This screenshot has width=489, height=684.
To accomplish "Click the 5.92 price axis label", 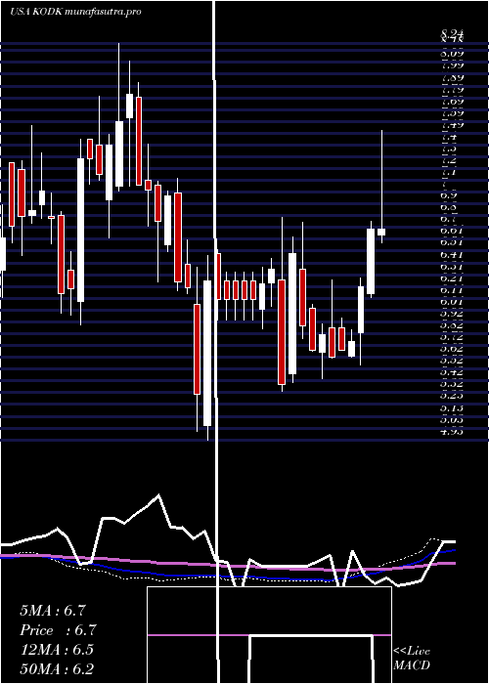I will [452, 314].
